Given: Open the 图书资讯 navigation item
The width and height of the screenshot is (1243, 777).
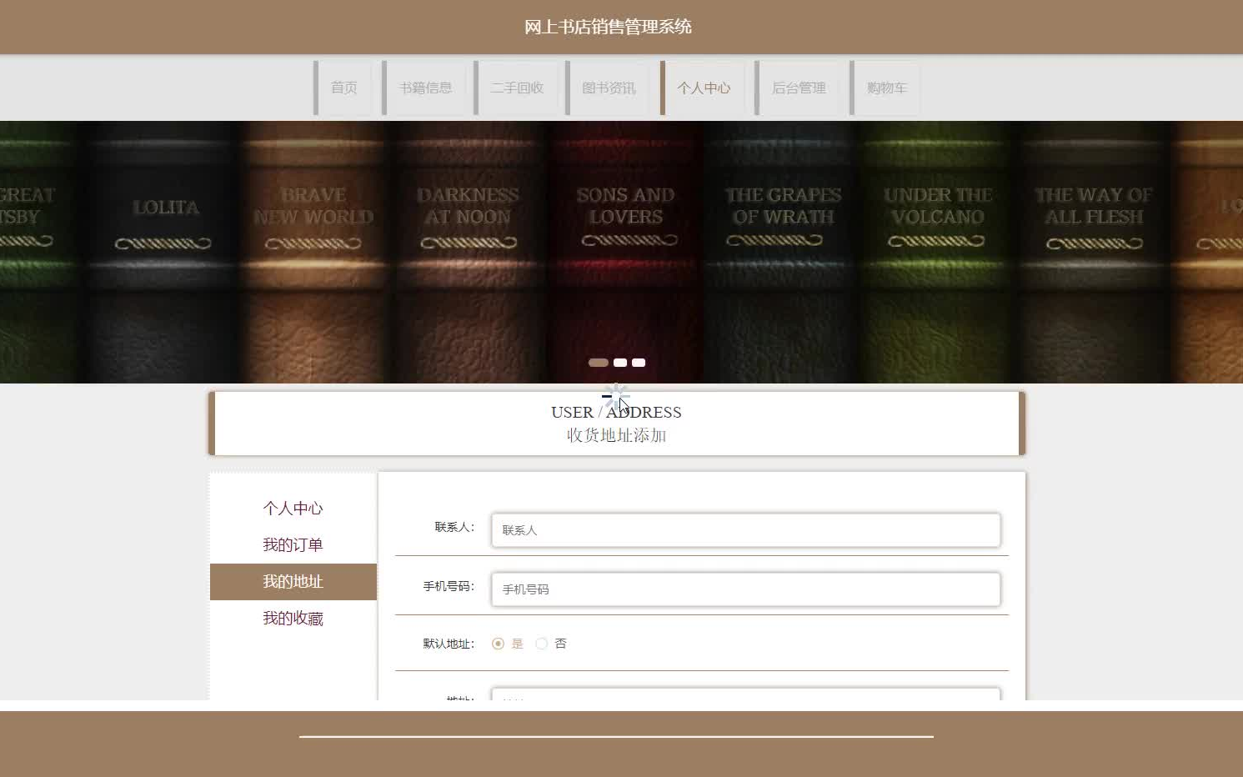Looking at the screenshot, I should (609, 88).
